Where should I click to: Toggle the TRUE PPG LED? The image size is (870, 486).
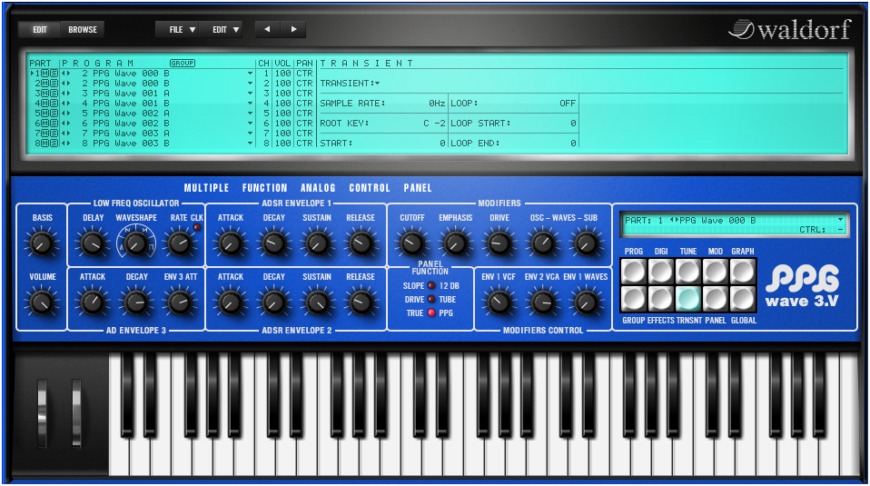431,312
